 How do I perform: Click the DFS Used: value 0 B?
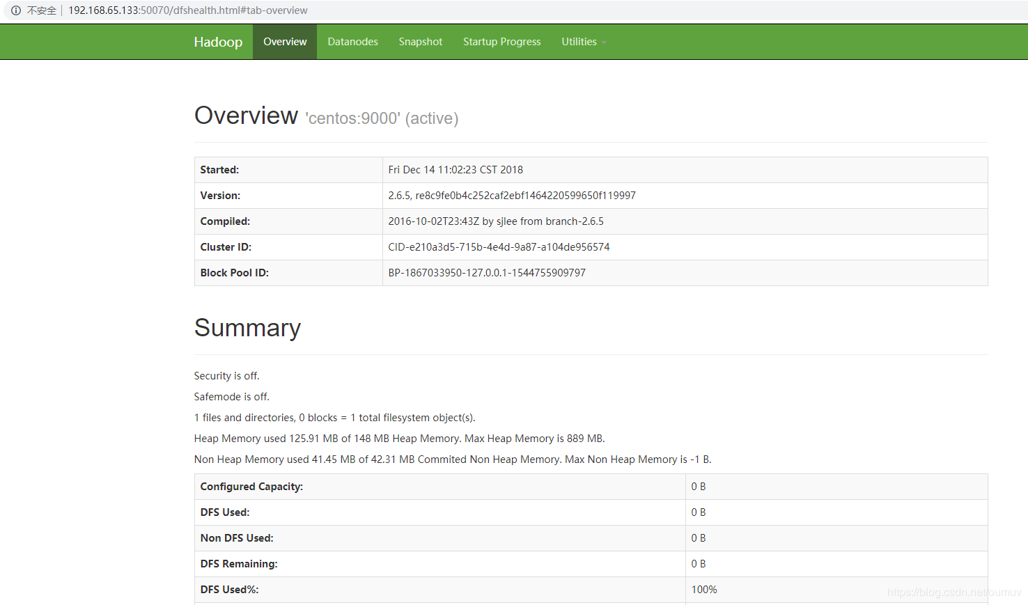click(x=699, y=512)
